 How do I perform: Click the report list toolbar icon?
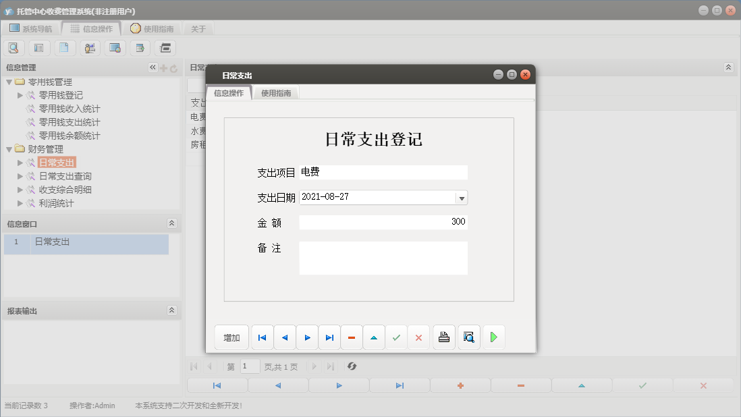[38, 48]
